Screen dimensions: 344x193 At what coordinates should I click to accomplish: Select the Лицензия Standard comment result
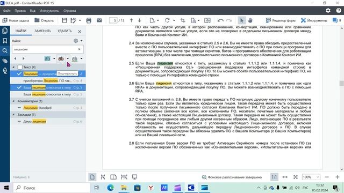tap(48, 108)
